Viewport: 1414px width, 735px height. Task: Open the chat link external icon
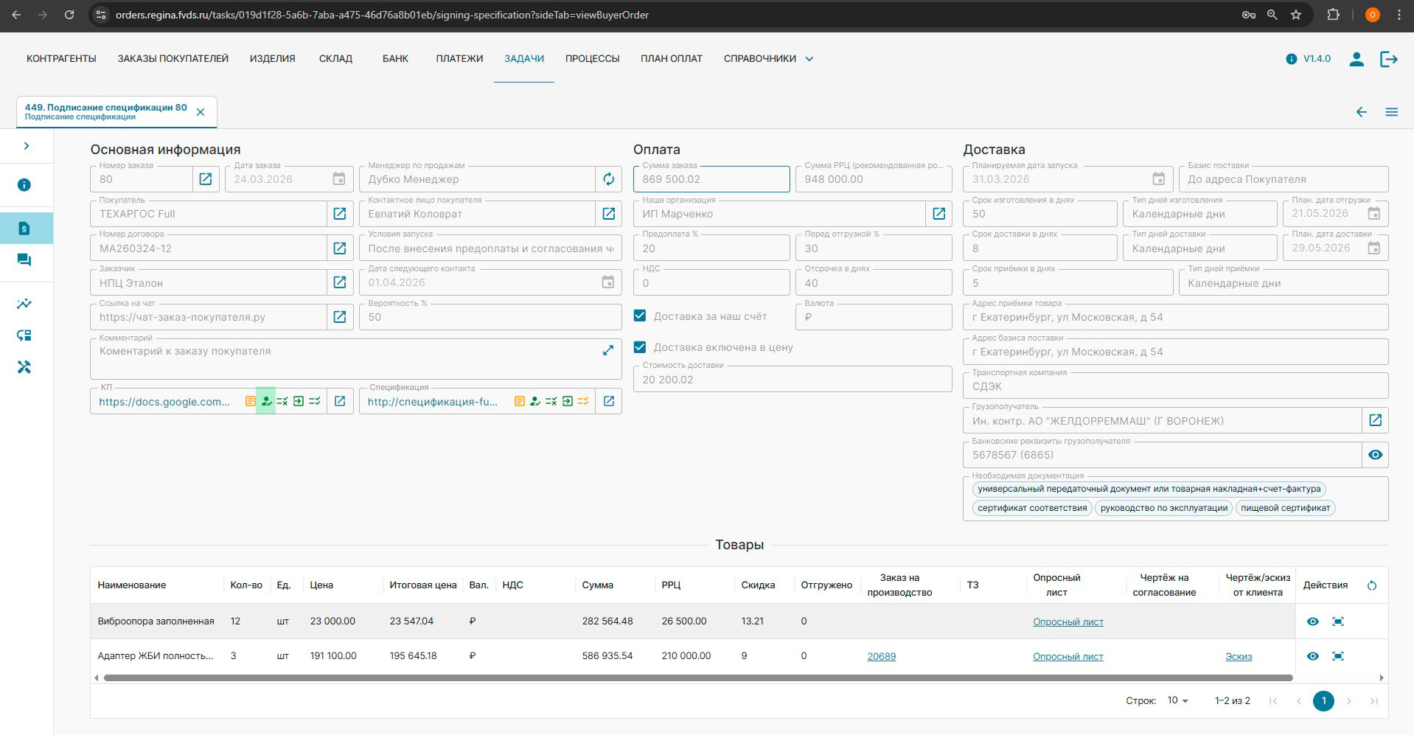[340, 317]
